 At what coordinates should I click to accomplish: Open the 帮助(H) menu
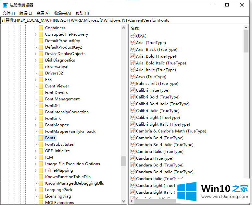[x=82, y=13]
